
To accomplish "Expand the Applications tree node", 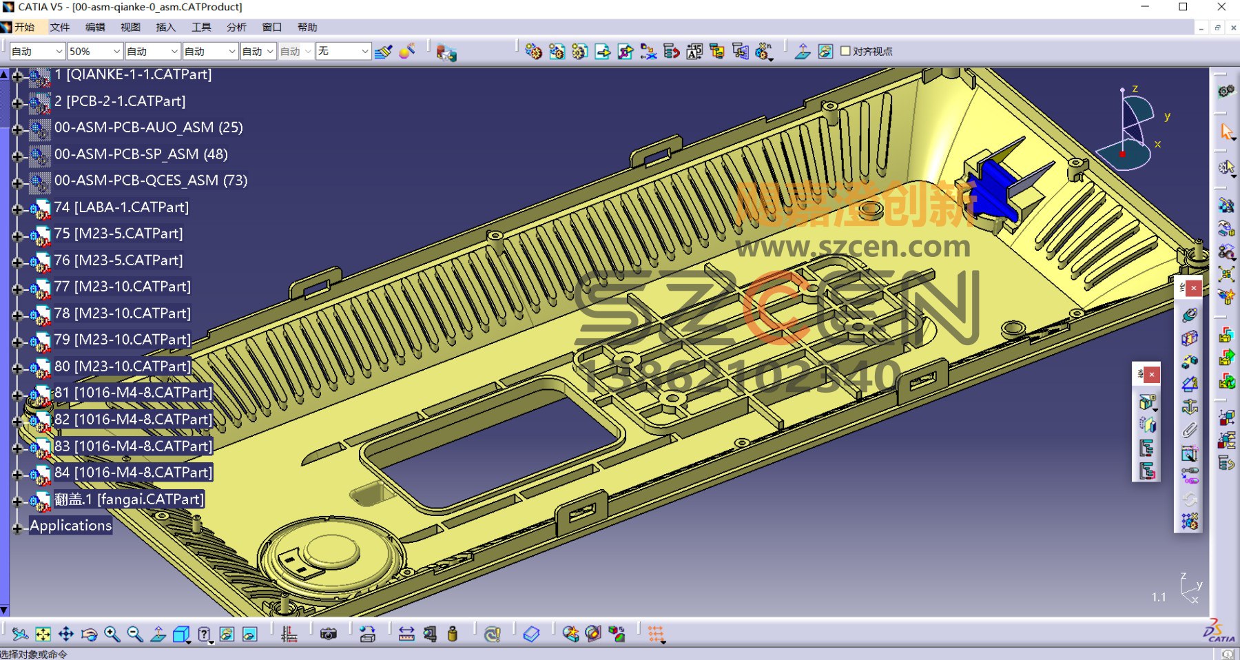I will click(17, 528).
